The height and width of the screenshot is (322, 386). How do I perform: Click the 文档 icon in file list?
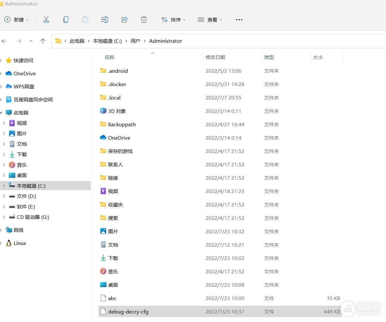point(103,245)
